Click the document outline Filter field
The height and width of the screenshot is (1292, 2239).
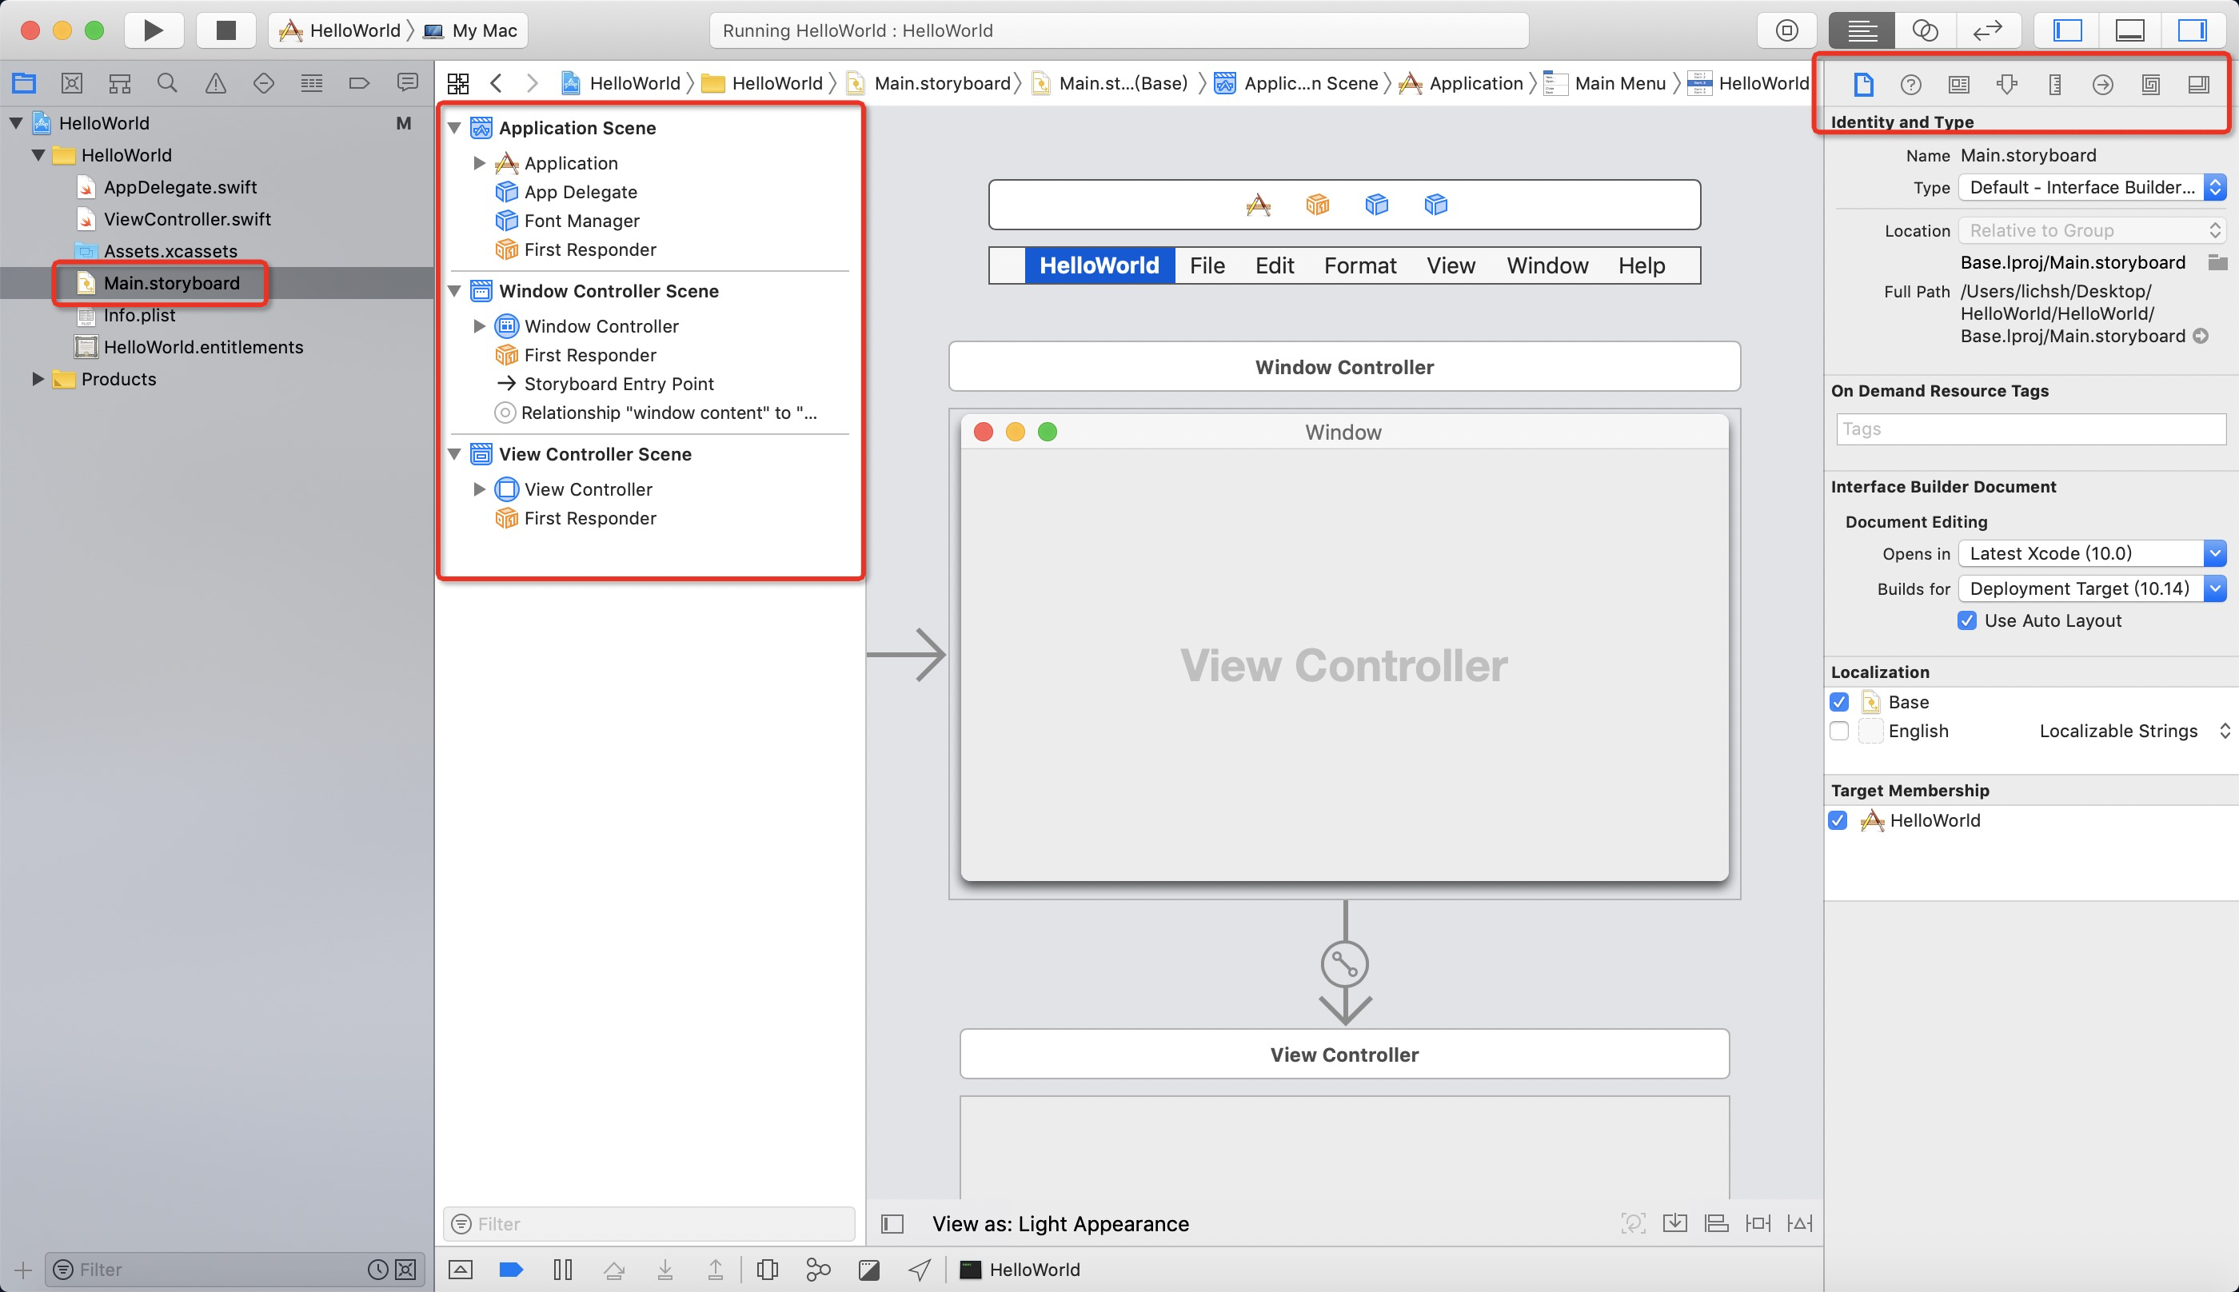649,1225
